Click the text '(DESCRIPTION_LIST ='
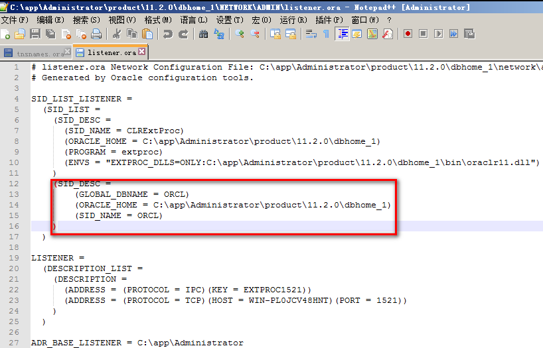The image size is (543, 348). click(x=93, y=268)
